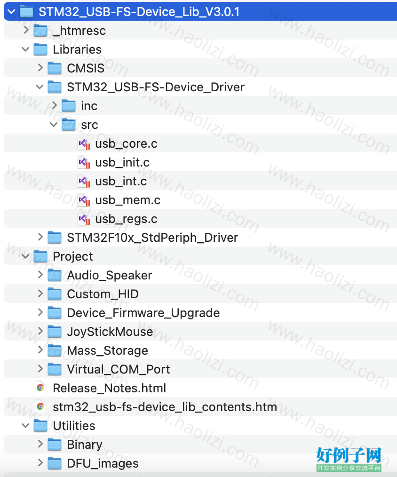Collapse the Libraries folder
Viewport: 397px width, 477px height.
25,49
